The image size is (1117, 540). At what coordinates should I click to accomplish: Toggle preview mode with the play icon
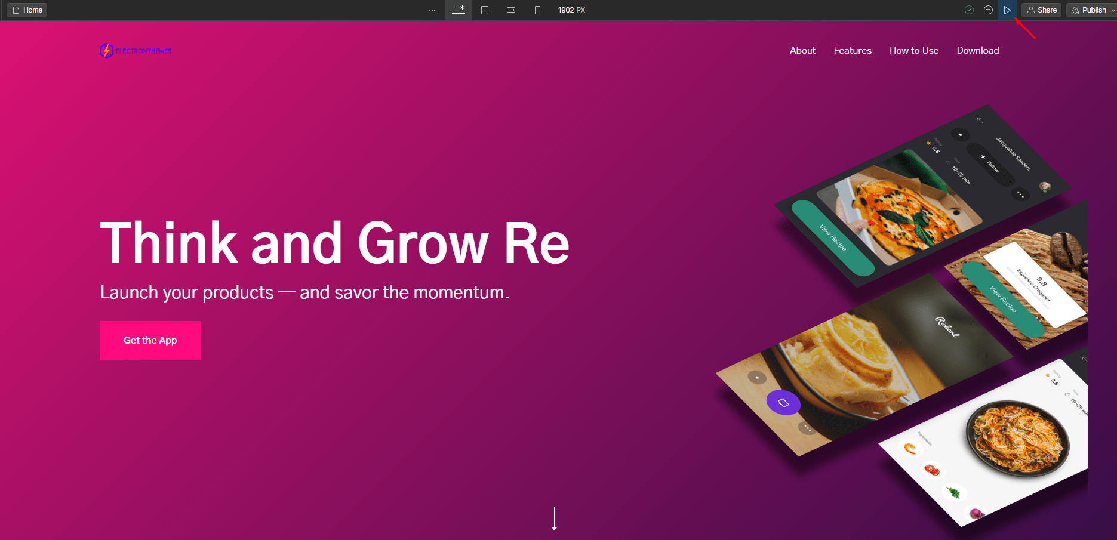pyautogui.click(x=1007, y=10)
